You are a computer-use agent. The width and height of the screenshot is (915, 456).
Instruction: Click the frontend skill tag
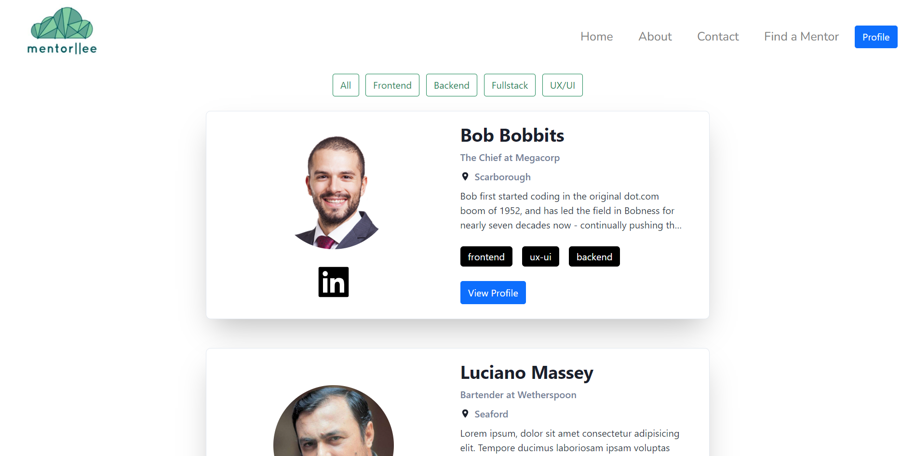486,256
